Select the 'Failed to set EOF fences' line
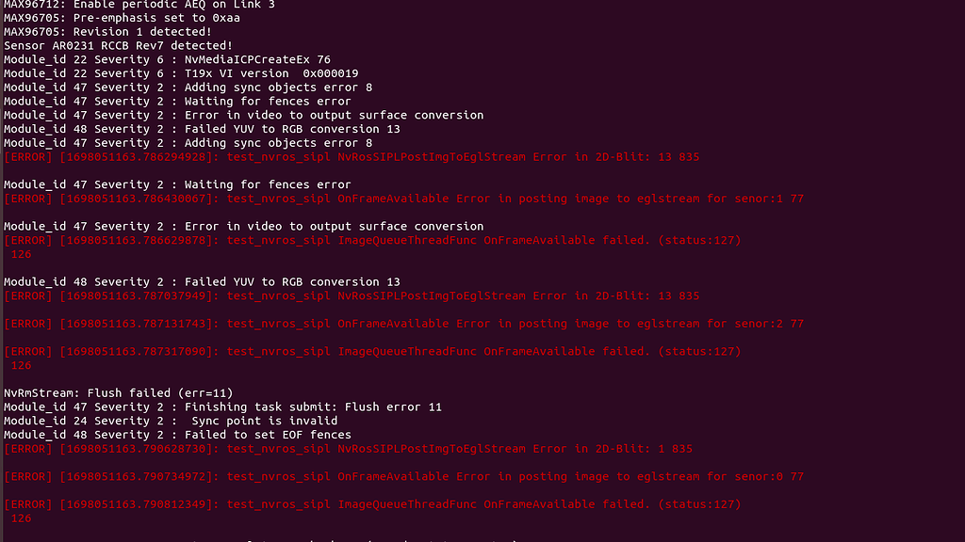The image size is (965, 542). pos(177,435)
